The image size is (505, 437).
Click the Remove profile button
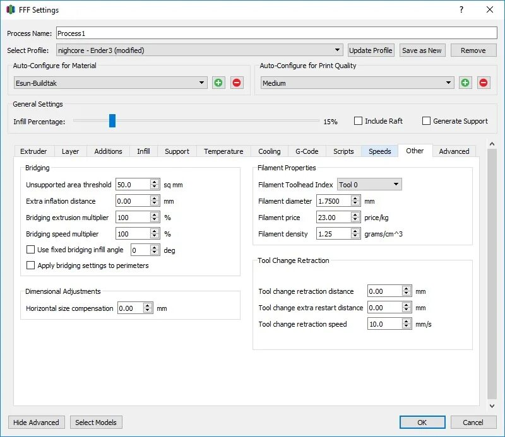[473, 50]
